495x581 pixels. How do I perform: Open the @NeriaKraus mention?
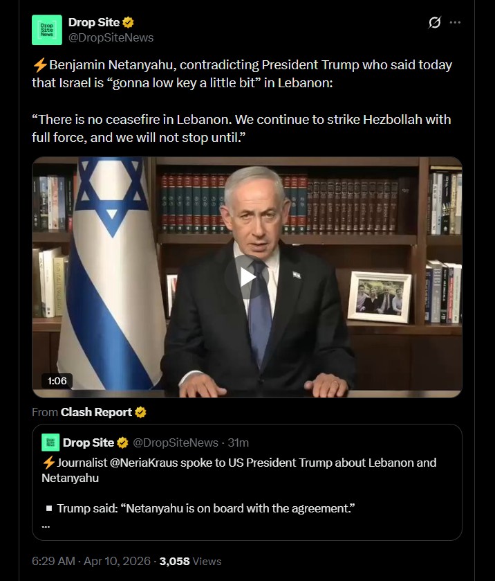(144, 463)
